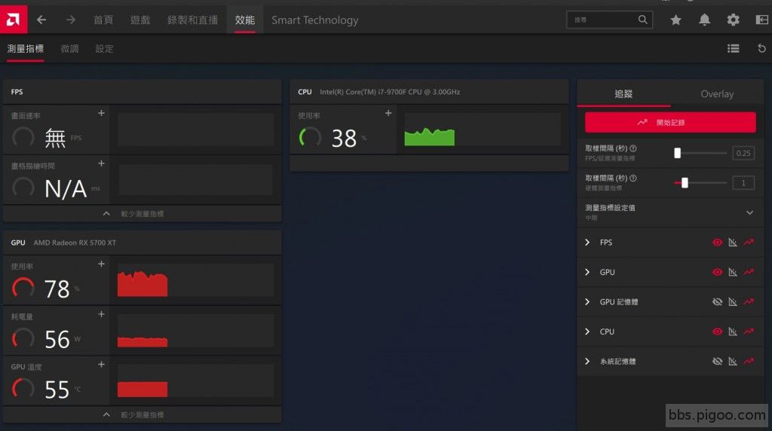The image size is (772, 431).
Task: Click the search magnifier icon
Action: pyautogui.click(x=642, y=20)
